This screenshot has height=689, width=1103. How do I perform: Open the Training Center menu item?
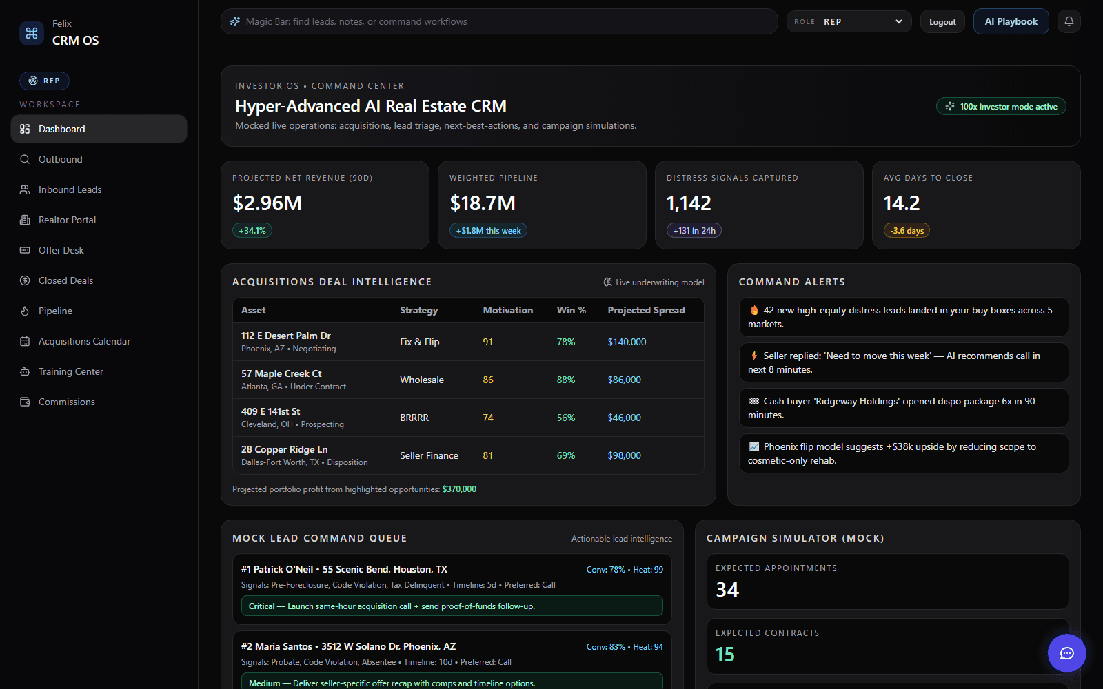point(99,371)
